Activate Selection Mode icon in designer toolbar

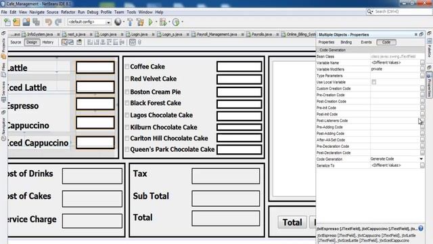tap(64, 42)
